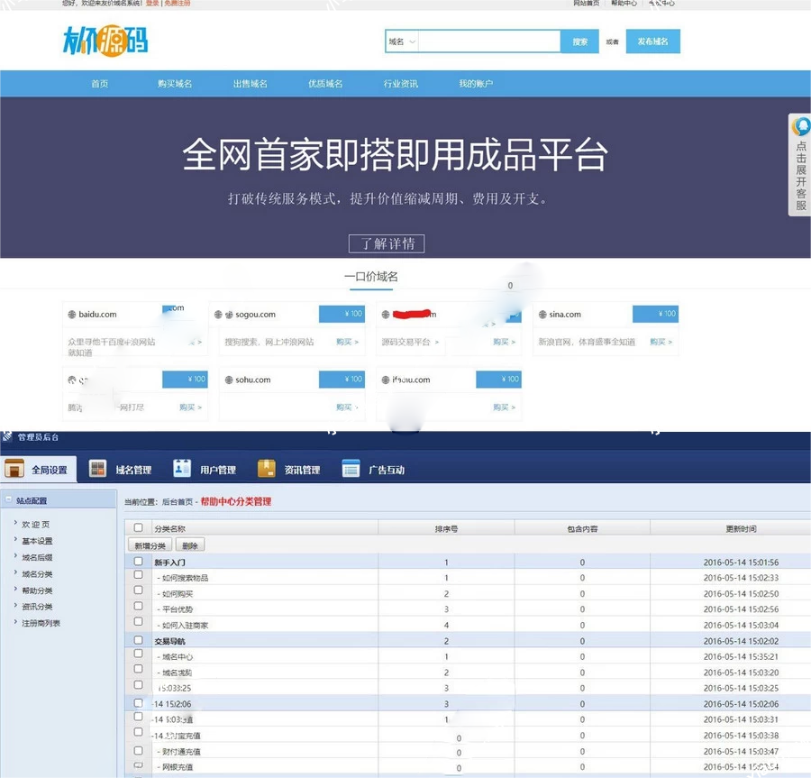Open the customer service chat widget
The width and height of the screenshot is (811, 778).
(799, 164)
